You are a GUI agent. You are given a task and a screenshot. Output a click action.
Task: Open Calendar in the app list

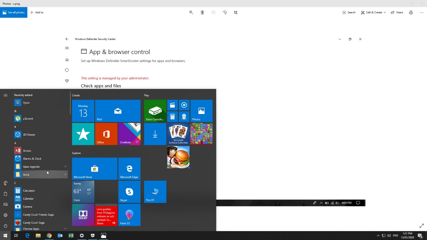(40, 199)
